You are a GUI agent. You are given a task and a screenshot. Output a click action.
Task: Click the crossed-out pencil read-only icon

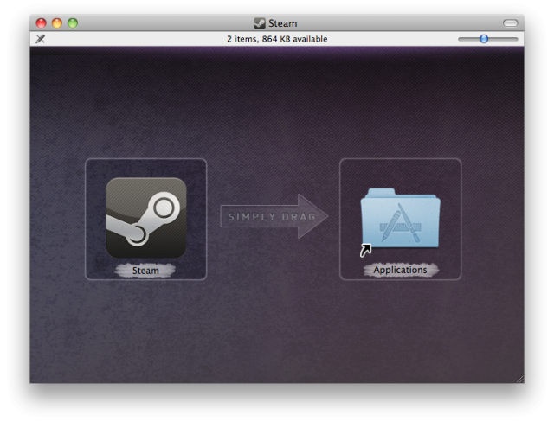tap(41, 39)
